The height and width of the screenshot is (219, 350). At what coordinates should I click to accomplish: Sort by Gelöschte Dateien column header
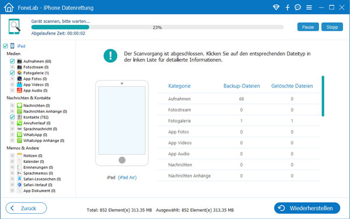click(x=292, y=86)
